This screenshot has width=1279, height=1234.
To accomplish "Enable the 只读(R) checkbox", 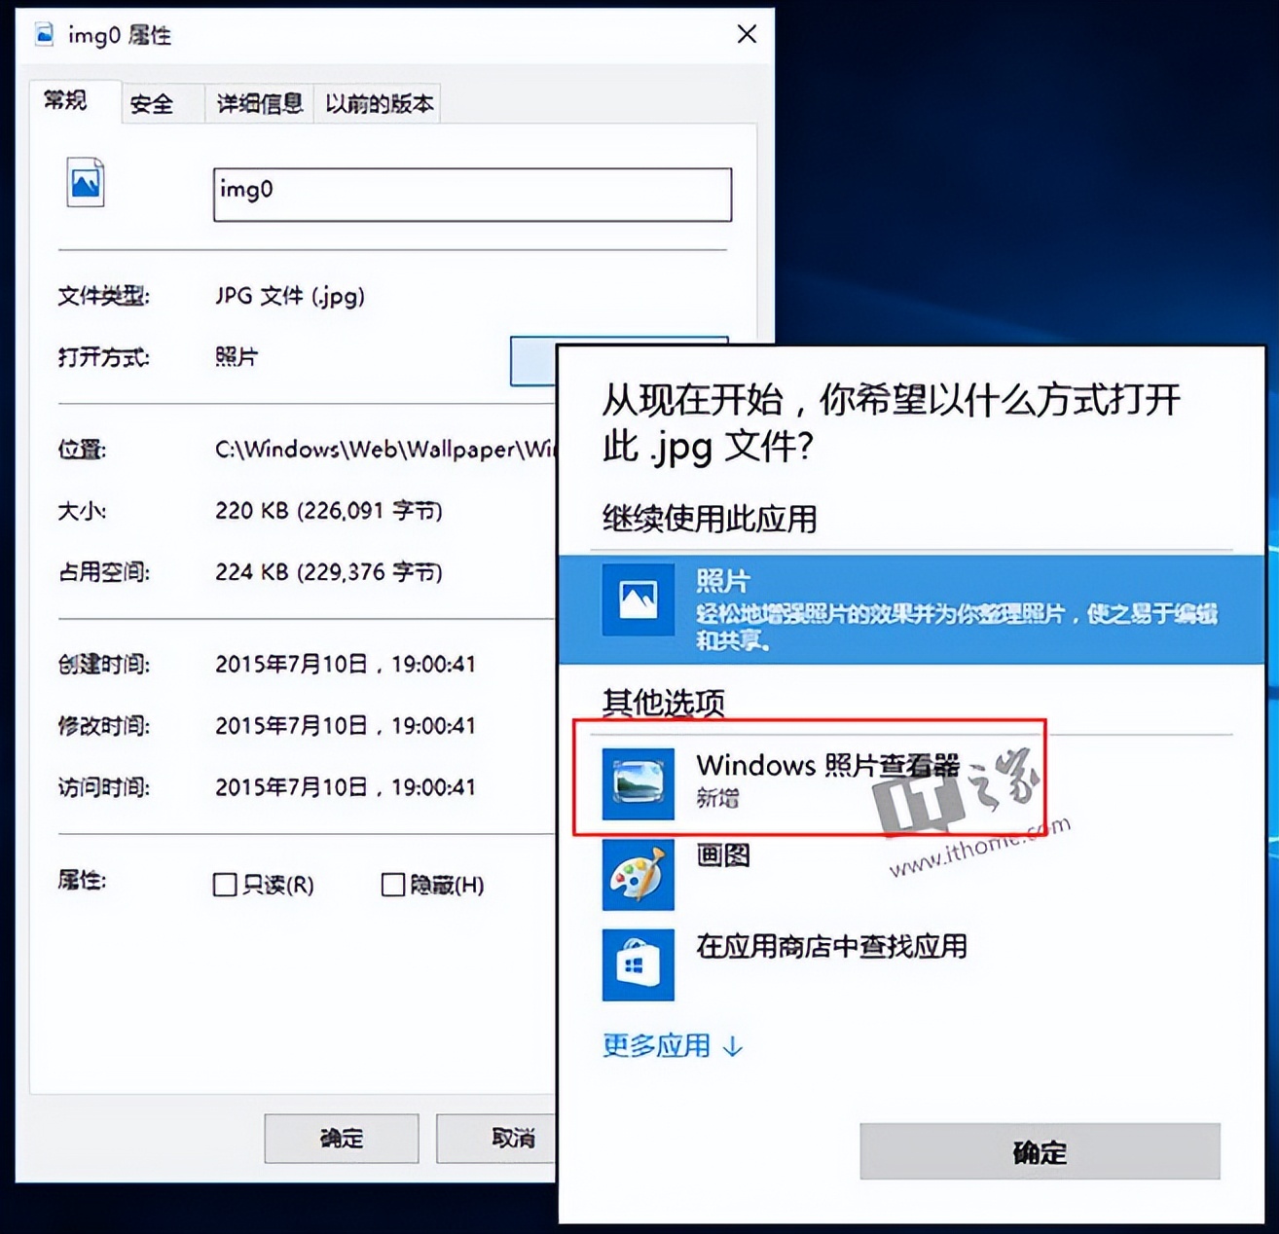I will click(x=222, y=885).
